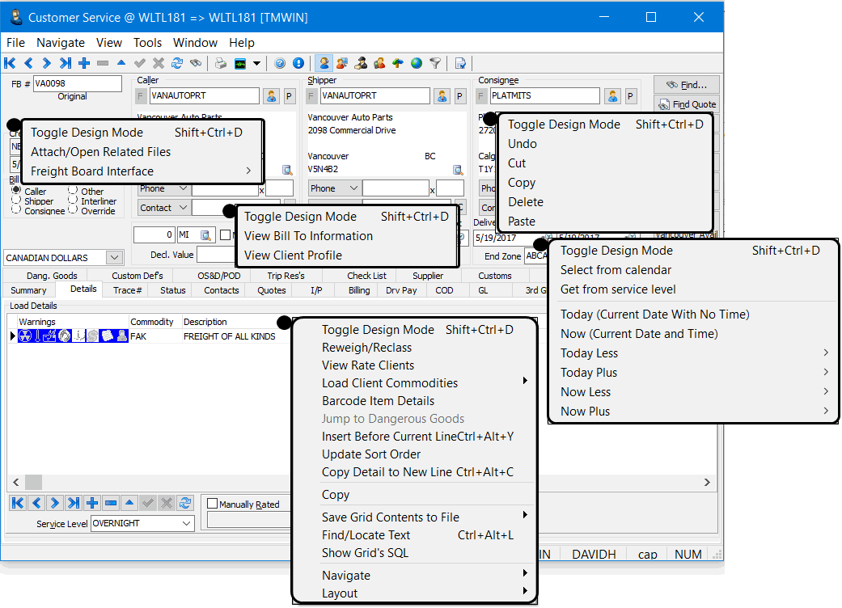Click the refresh icon in the top toolbar

click(176, 63)
